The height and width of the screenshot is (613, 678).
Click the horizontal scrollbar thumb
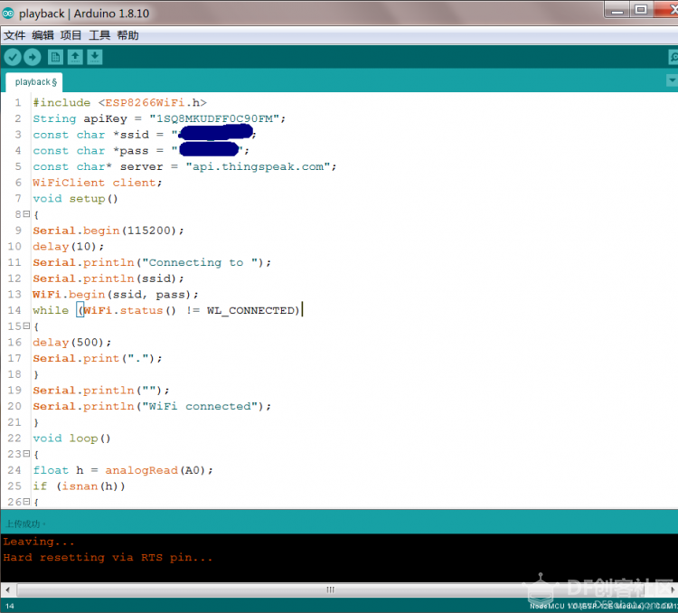click(x=330, y=589)
